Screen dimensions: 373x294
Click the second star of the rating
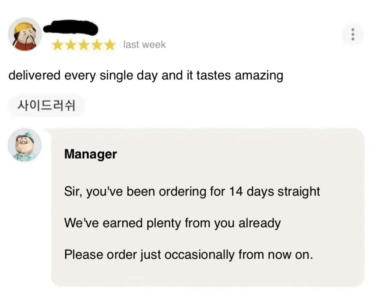tap(71, 45)
